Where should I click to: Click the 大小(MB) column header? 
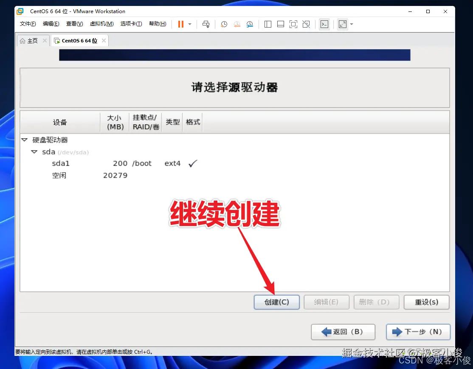(x=115, y=122)
